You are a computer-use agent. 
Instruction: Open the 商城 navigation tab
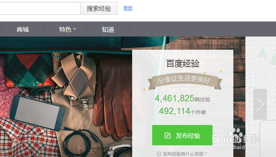tap(23, 29)
